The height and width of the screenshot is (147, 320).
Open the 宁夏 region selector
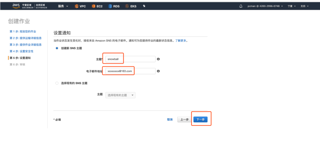(x=291, y=6)
